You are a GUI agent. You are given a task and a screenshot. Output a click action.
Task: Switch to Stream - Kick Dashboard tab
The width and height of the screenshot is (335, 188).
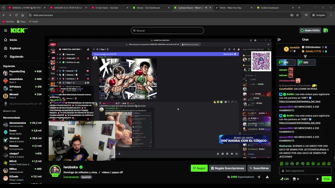pos(151,8)
